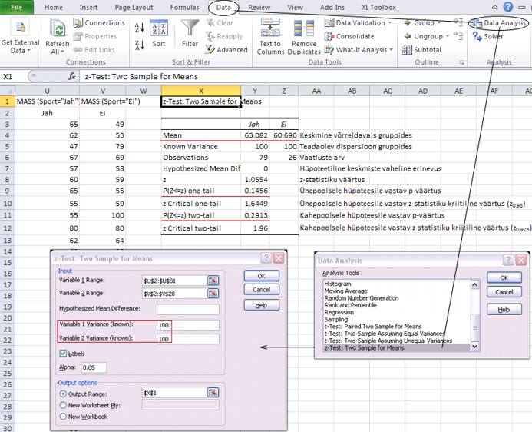Select the Output Range radio button
532x432 pixels.
(x=64, y=393)
